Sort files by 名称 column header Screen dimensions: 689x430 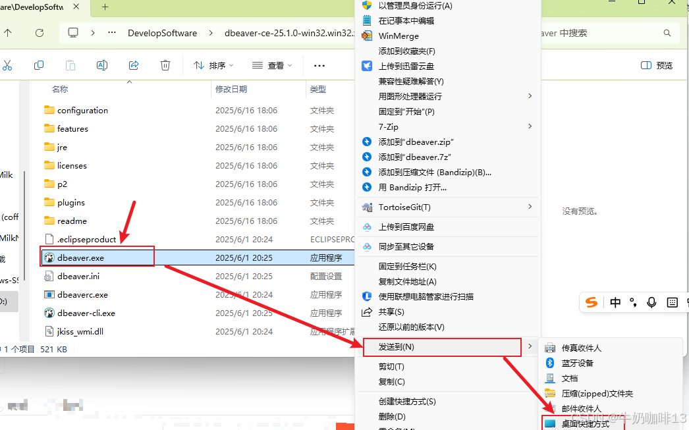60,89
